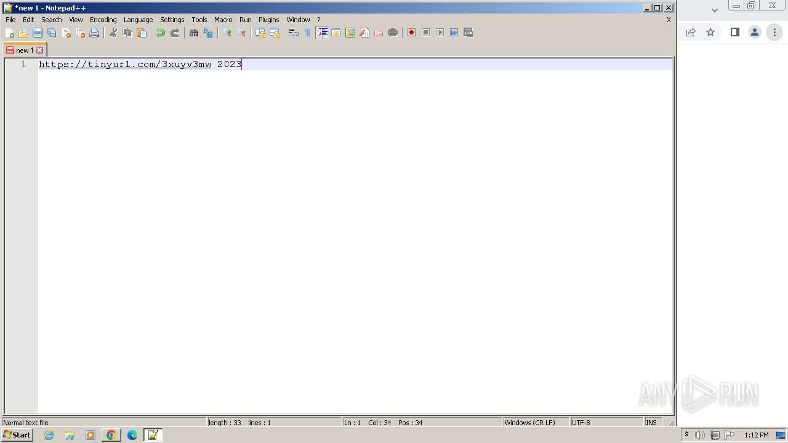788x443 pixels.
Task: Click line number 1 in margin
Action: [23, 64]
